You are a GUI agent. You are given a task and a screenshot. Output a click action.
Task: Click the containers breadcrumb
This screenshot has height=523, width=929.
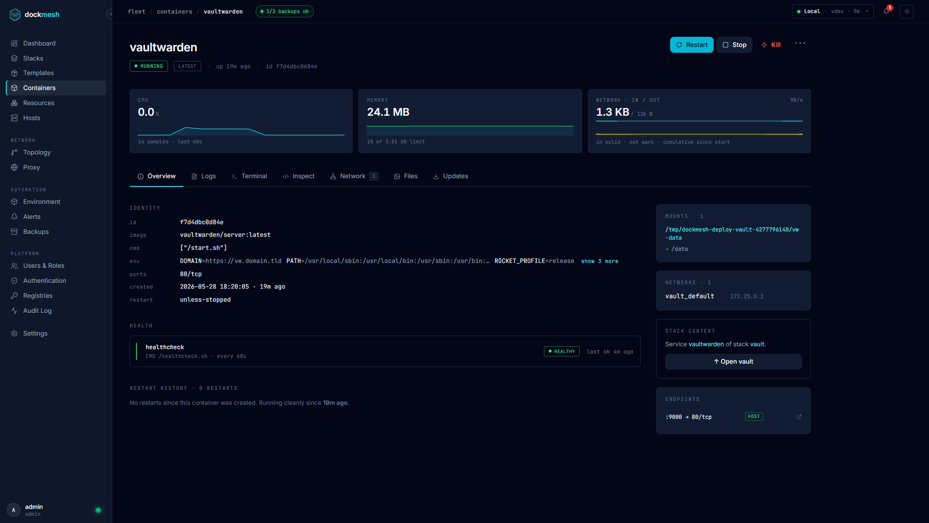point(175,12)
